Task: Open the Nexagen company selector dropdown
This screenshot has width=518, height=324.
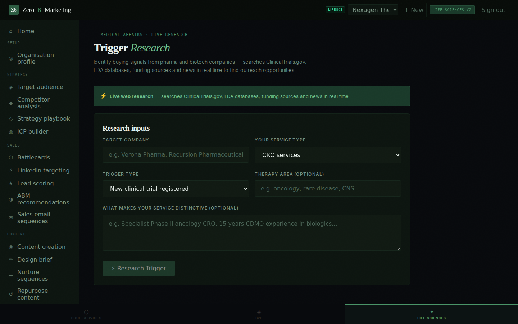Action: [373, 10]
